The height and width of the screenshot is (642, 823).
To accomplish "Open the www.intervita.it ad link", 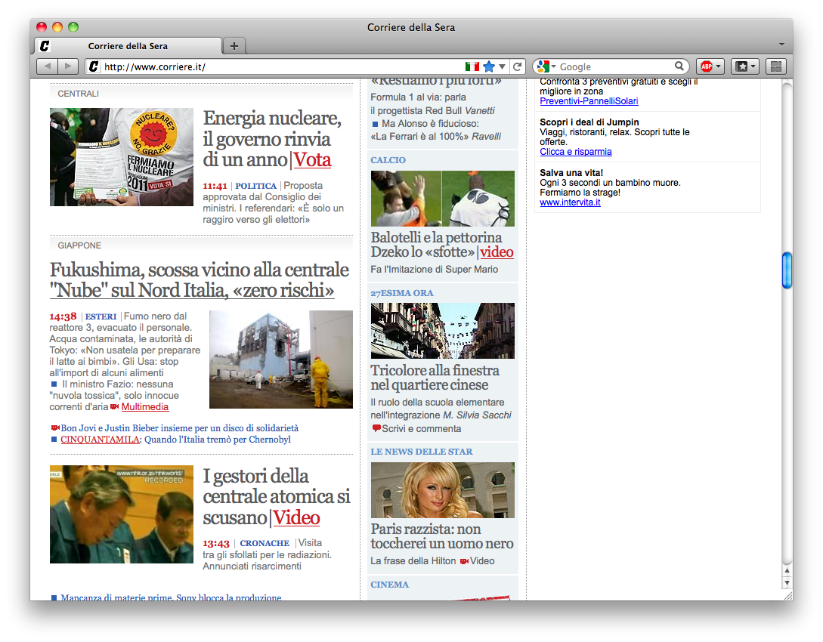I will [x=570, y=202].
